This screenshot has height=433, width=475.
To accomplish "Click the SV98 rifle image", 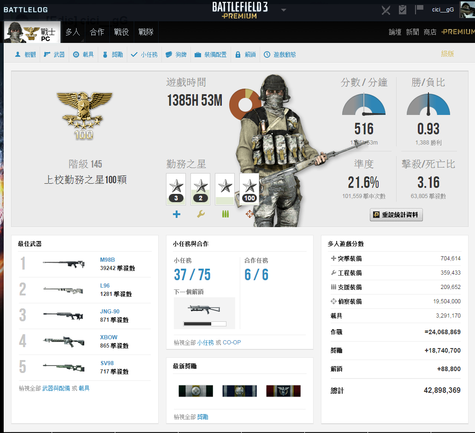I will tap(64, 368).
